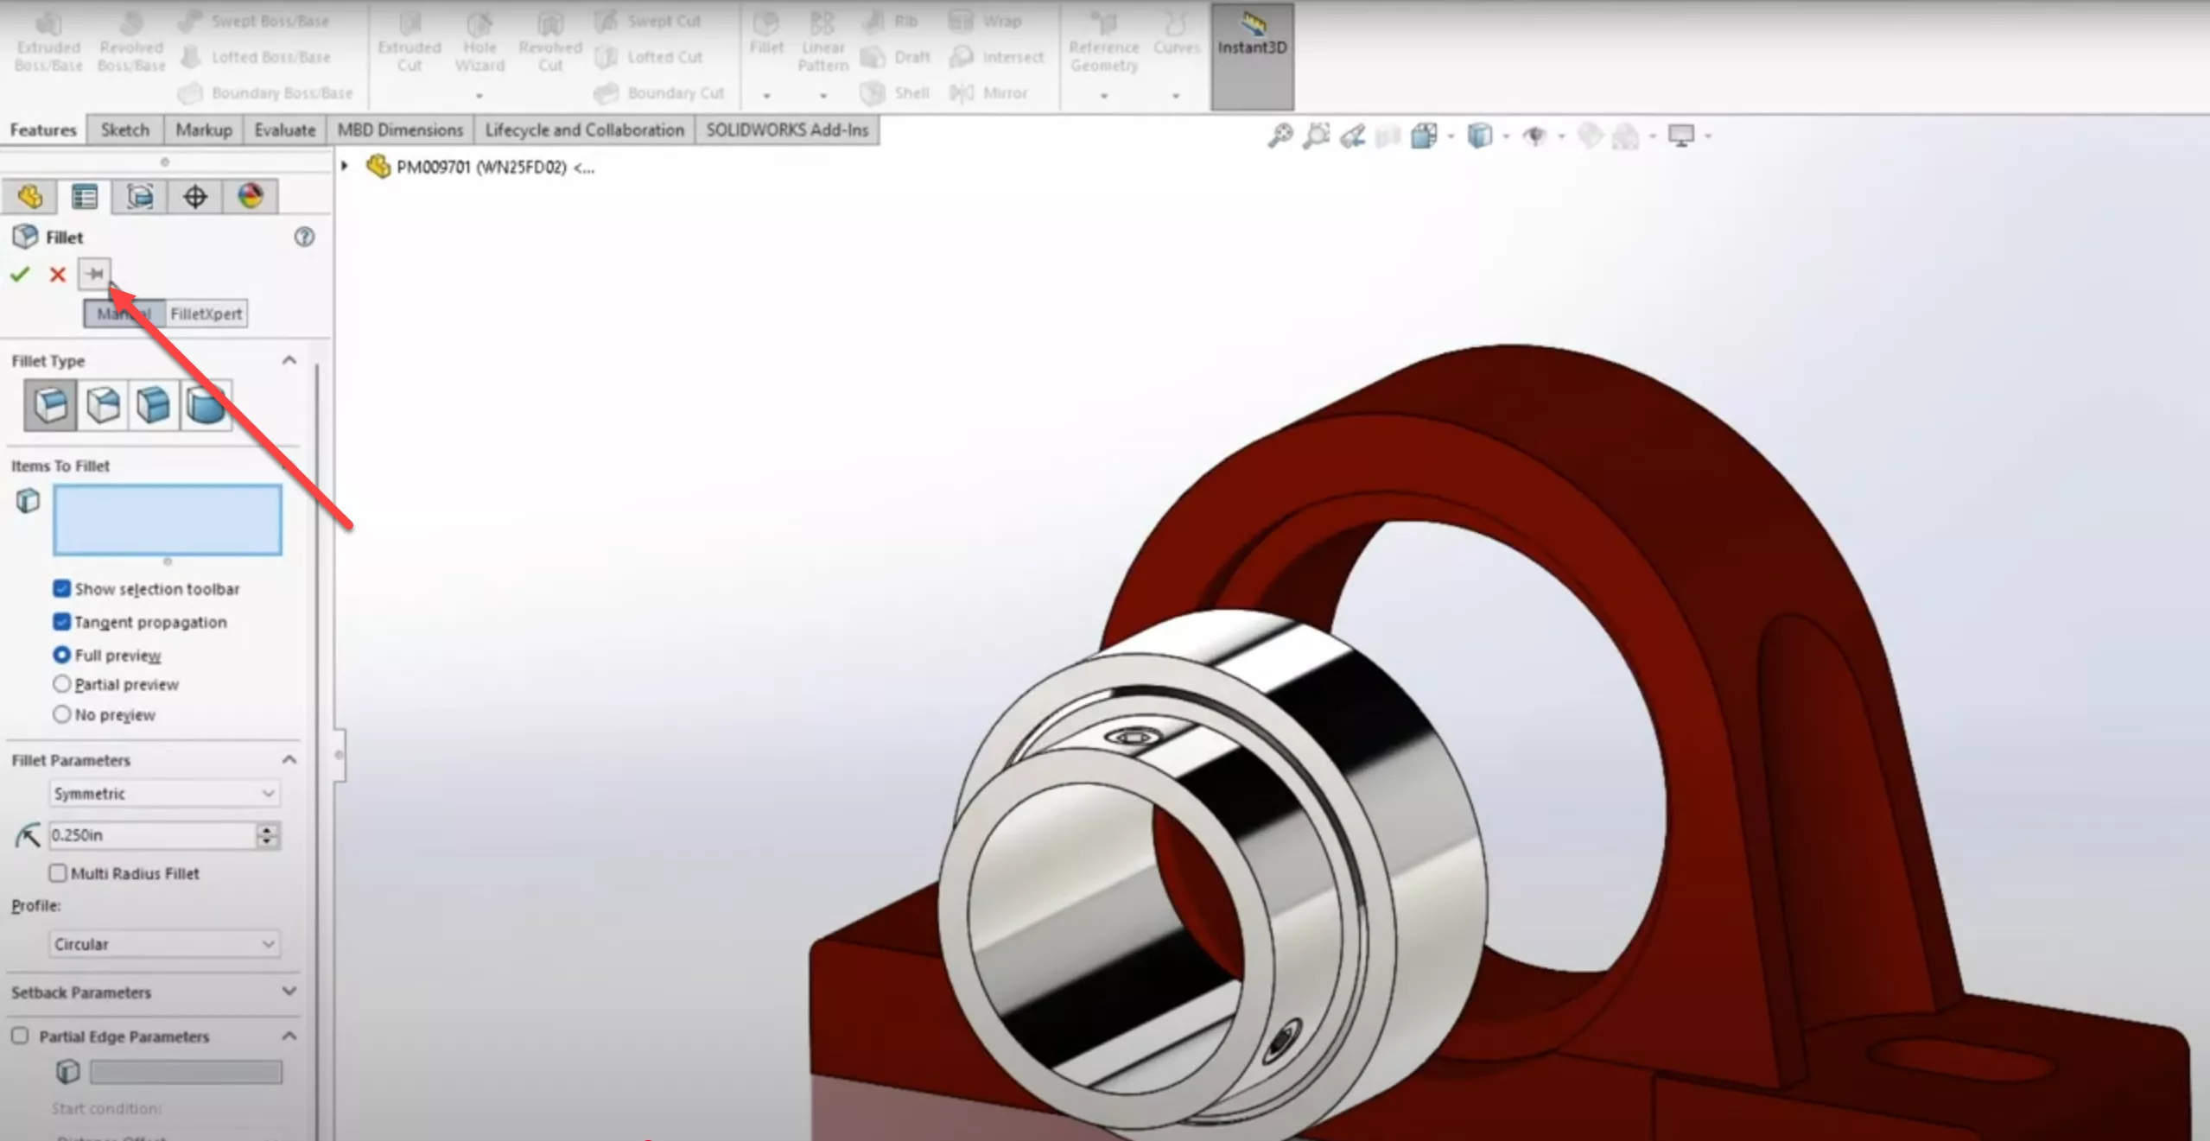Switch to SOLIDWORKS Add-Ins tab
The width and height of the screenshot is (2210, 1141).
(x=787, y=130)
